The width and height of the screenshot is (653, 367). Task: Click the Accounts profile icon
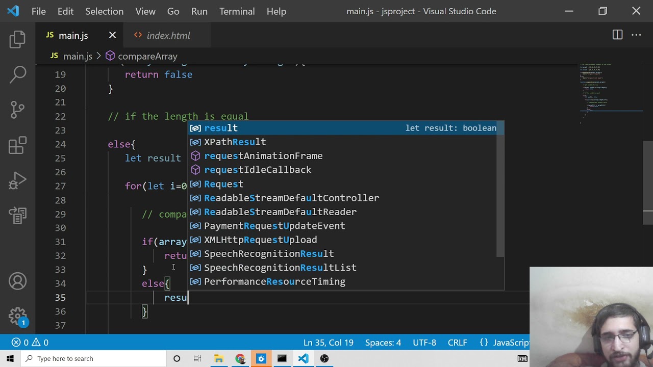tap(17, 282)
